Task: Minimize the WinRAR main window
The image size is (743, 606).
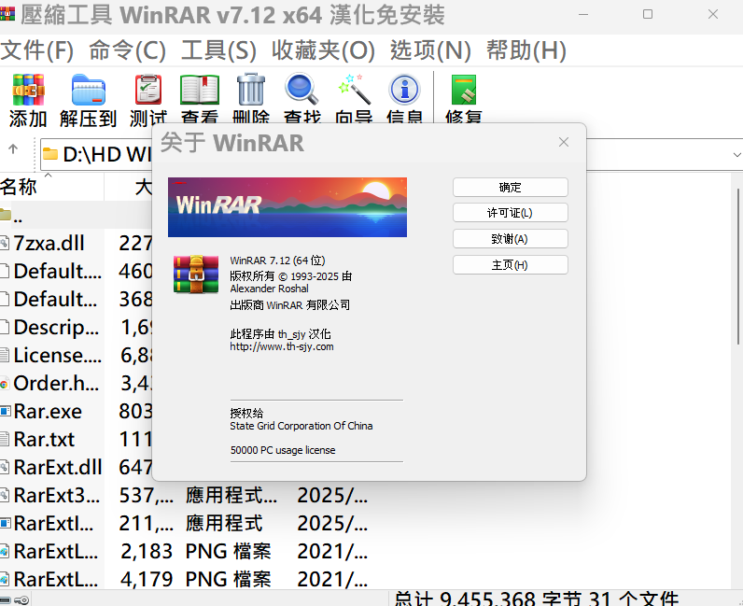Action: coord(583,14)
